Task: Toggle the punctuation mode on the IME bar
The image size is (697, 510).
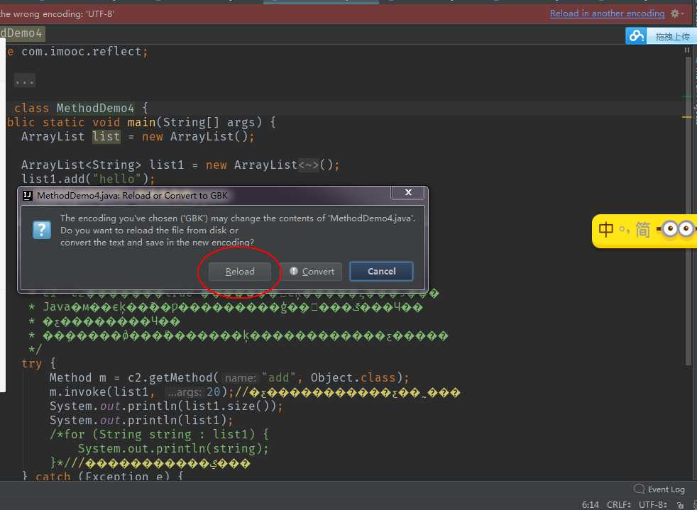Action: 625,230
